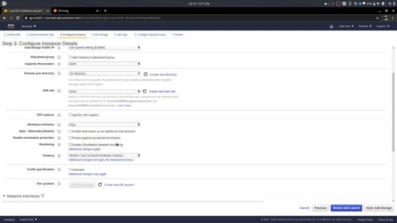The image size is (397, 223).
Task: Go to step 5 Add Tags tab
Action: click(120, 35)
